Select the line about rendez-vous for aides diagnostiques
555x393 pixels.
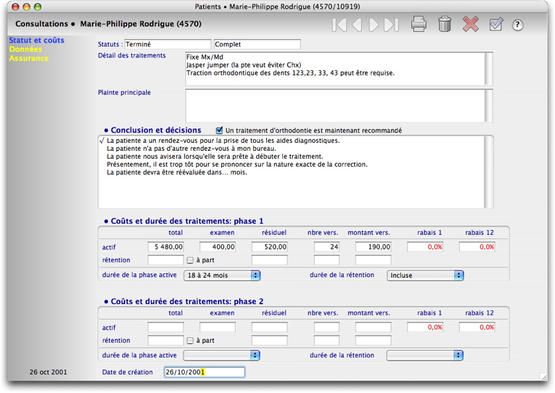coord(223,140)
